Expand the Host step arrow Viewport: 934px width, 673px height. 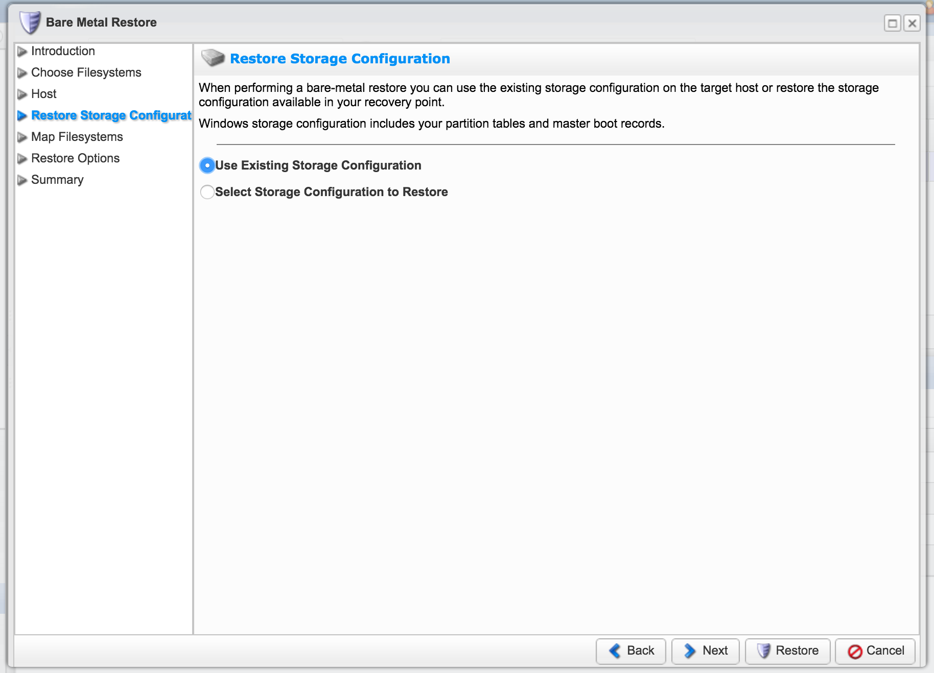pos(22,94)
